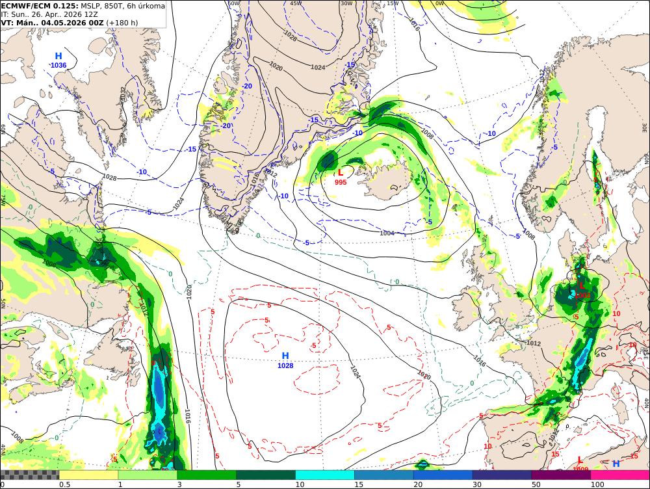Viewport: 650px width, 489px height.
Task: Click the dark green 5–10 legend swatch
Action: (266, 475)
